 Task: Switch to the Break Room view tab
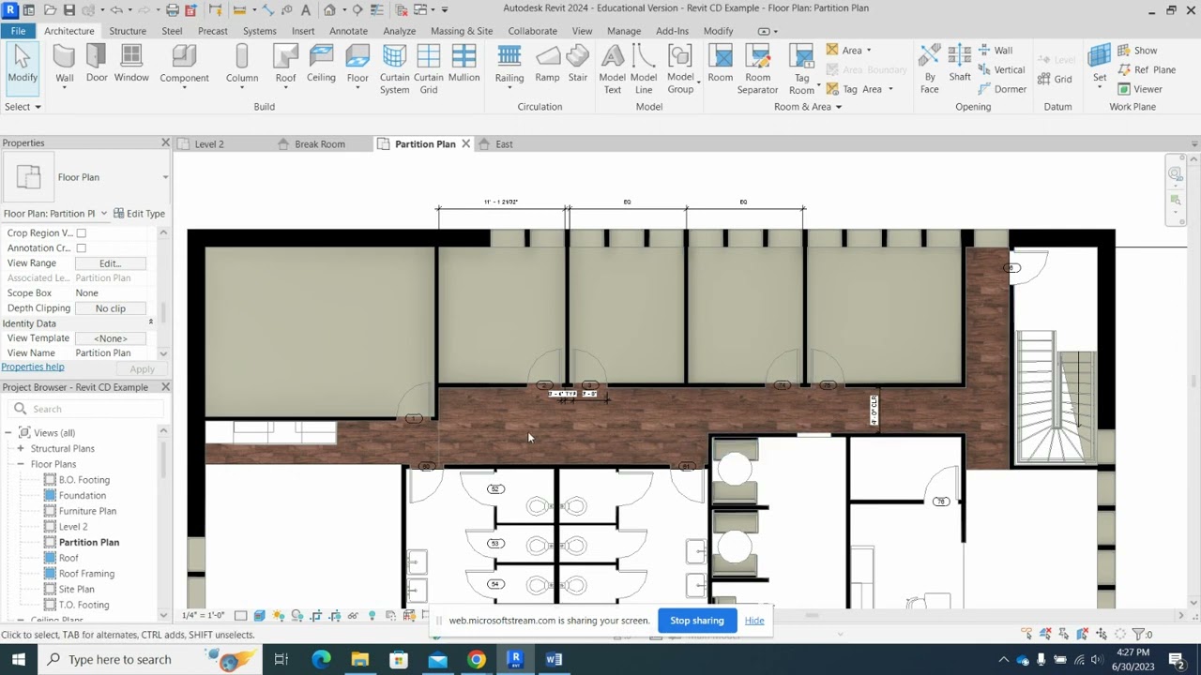320,144
